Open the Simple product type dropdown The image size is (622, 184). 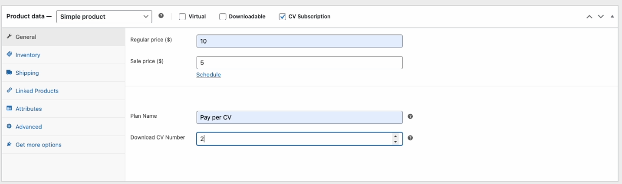[x=104, y=17]
